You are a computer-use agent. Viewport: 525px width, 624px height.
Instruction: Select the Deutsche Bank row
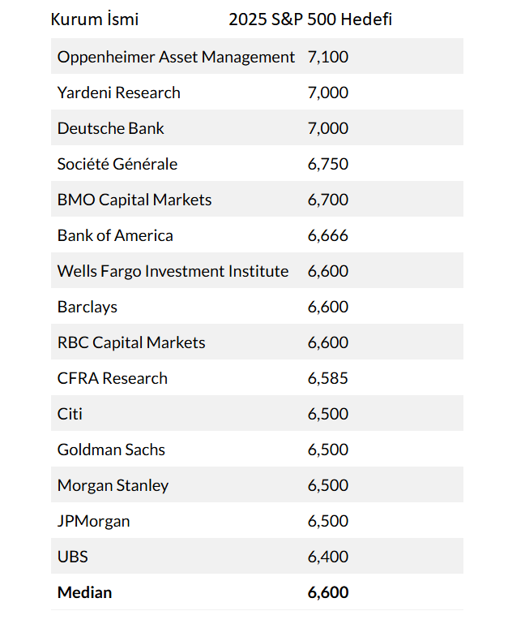tap(257, 127)
